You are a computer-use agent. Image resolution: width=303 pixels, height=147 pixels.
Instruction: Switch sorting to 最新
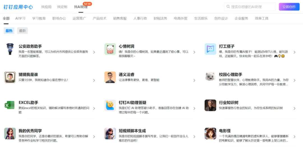[x=22, y=31]
